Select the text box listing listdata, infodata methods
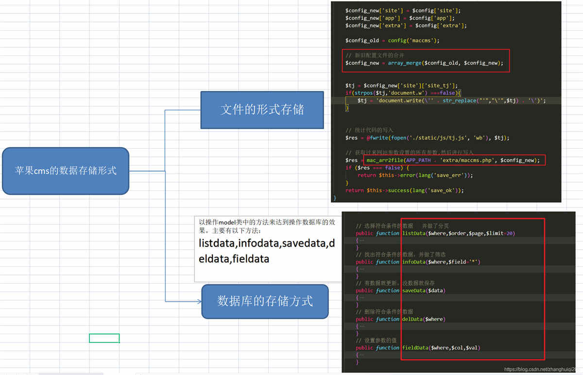This screenshot has height=375, width=583. click(267, 248)
